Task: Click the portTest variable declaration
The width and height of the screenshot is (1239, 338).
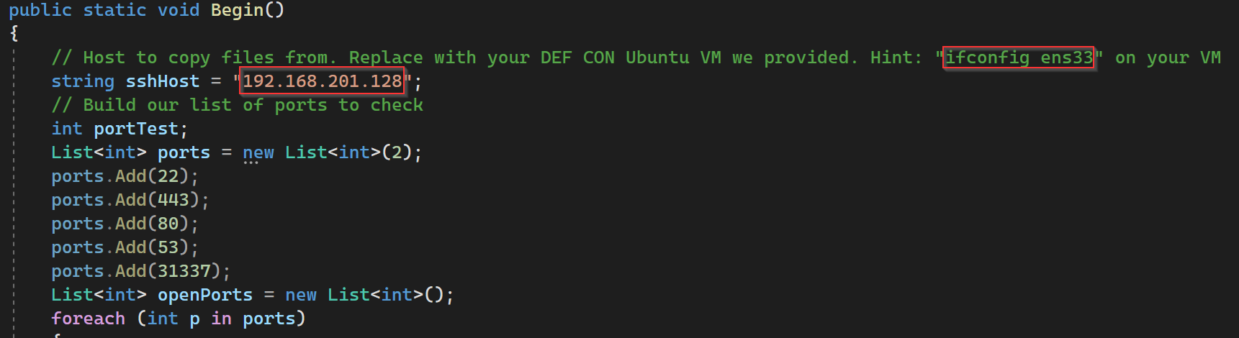Action: click(135, 129)
